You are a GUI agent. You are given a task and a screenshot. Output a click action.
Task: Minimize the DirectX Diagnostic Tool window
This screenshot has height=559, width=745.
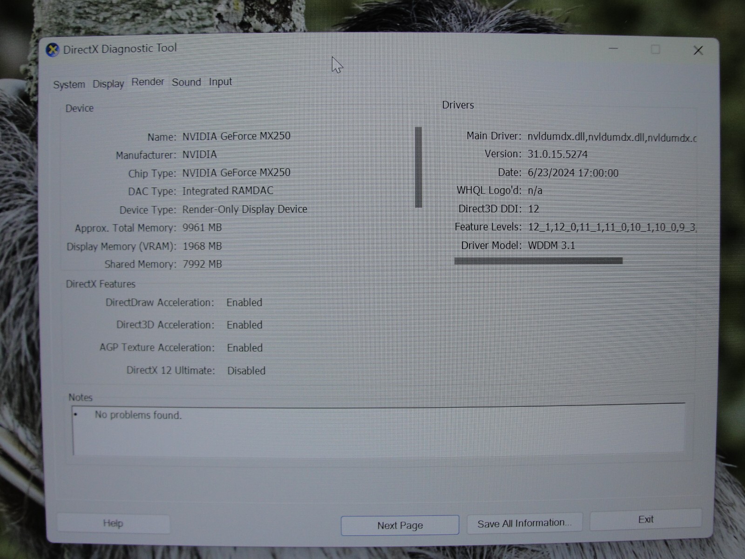tap(614, 48)
